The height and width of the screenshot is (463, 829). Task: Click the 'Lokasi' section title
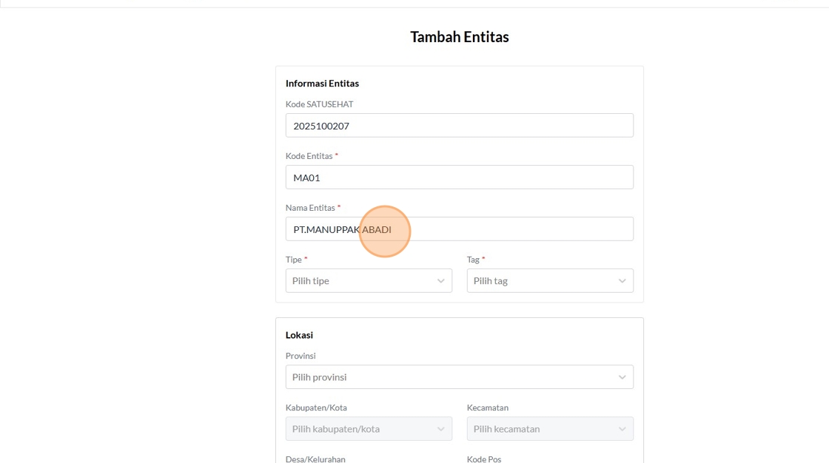(x=299, y=335)
